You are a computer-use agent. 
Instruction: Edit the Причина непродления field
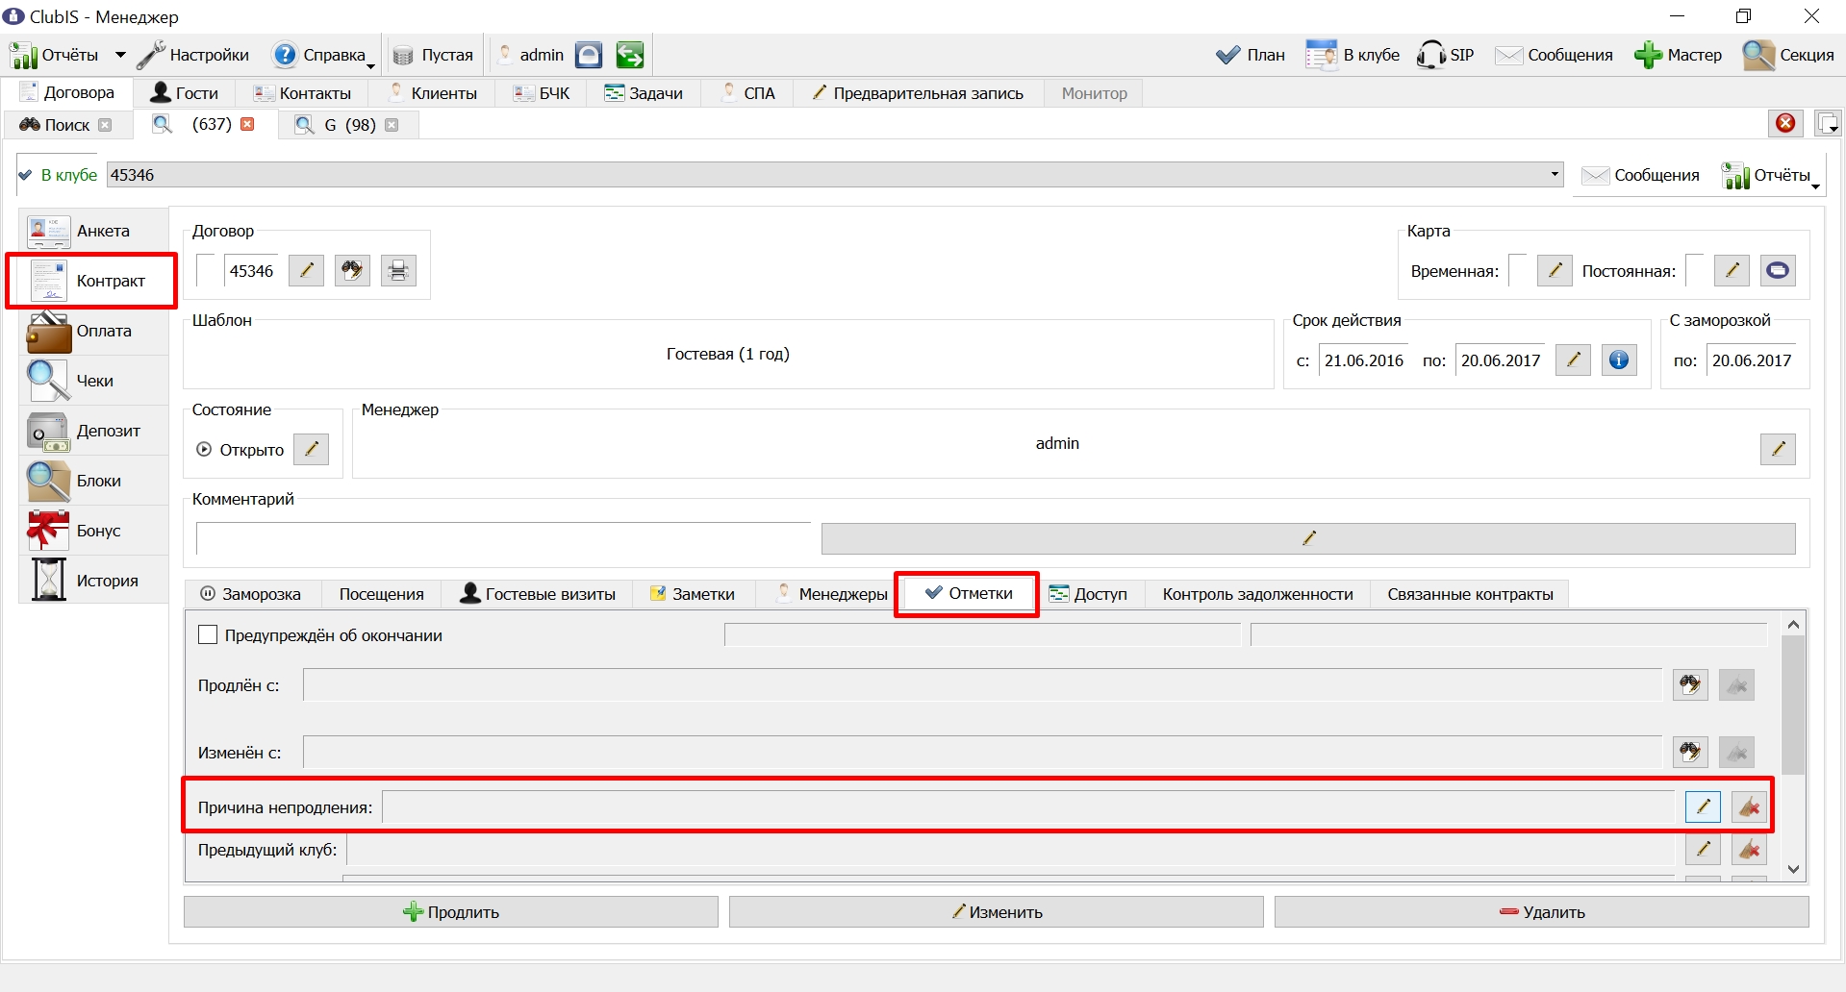1703,807
